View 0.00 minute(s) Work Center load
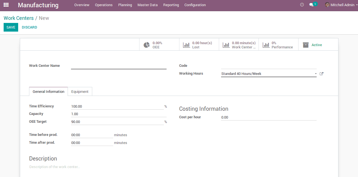This screenshot has height=177, width=358. click(x=239, y=45)
